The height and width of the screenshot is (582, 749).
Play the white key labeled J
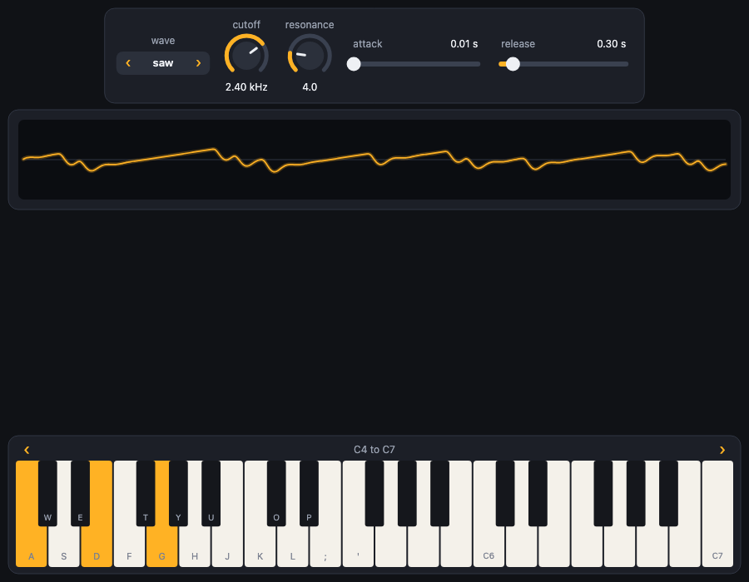(x=227, y=549)
